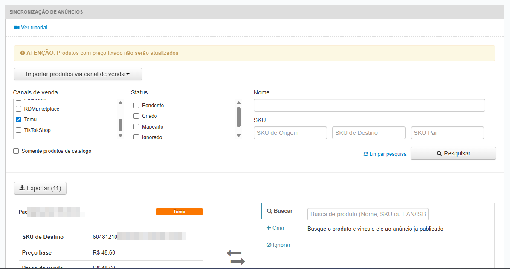Select the Mapeado status checkbox
The image size is (510, 269).
click(136, 127)
